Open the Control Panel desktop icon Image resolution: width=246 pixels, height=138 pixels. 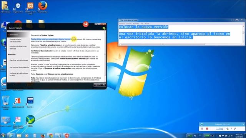pyautogui.click(x=6, y=122)
